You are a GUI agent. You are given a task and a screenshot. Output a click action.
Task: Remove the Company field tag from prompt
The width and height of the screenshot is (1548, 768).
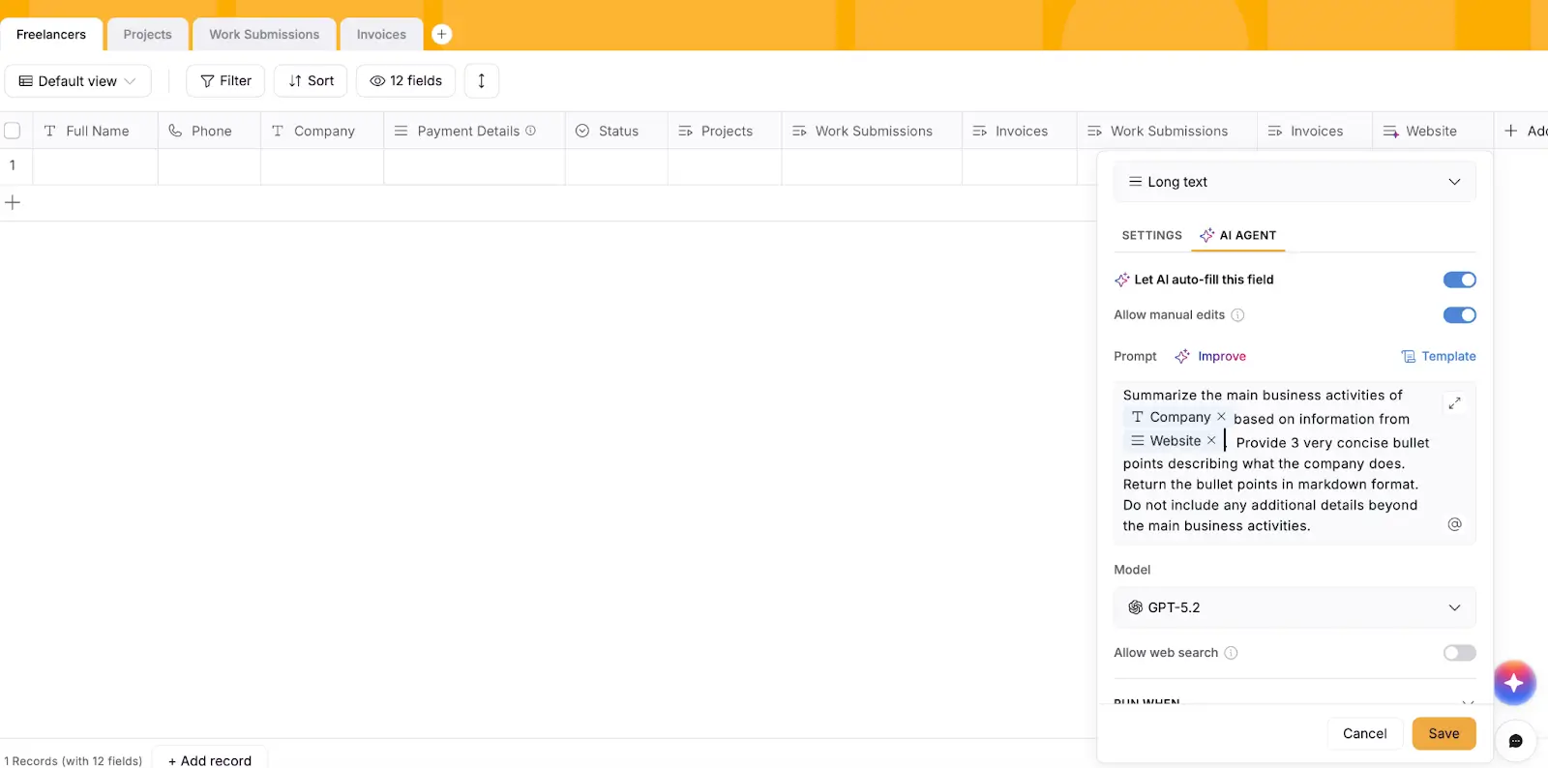[1221, 417]
